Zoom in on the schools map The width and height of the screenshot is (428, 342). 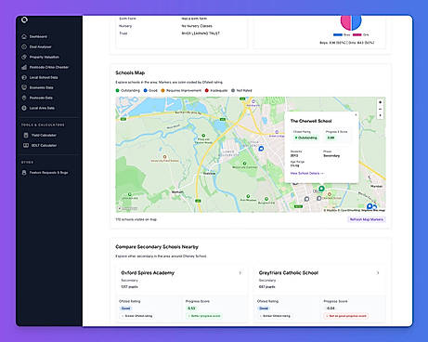[x=381, y=102]
